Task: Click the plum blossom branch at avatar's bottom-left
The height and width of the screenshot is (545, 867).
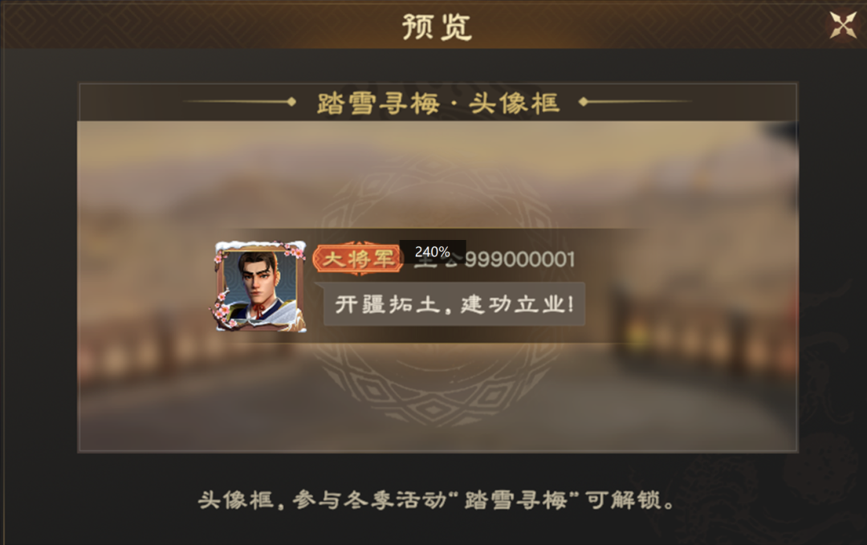Action: pos(223,313)
